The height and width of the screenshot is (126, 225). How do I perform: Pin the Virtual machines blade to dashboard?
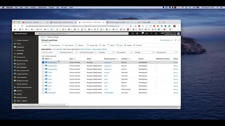175,40
